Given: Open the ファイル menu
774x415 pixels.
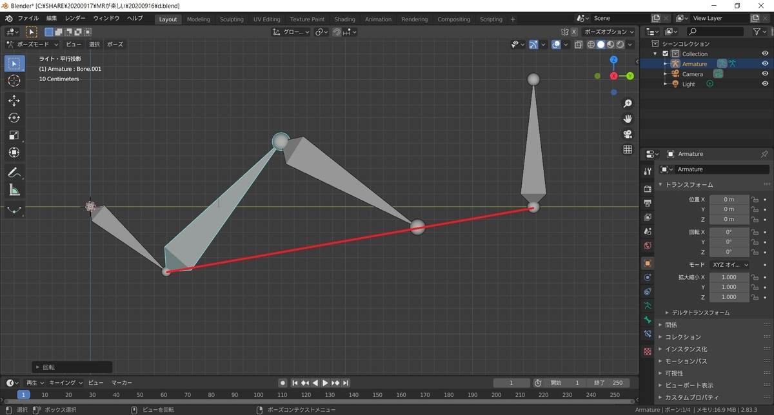Looking at the screenshot, I should [x=28, y=19].
